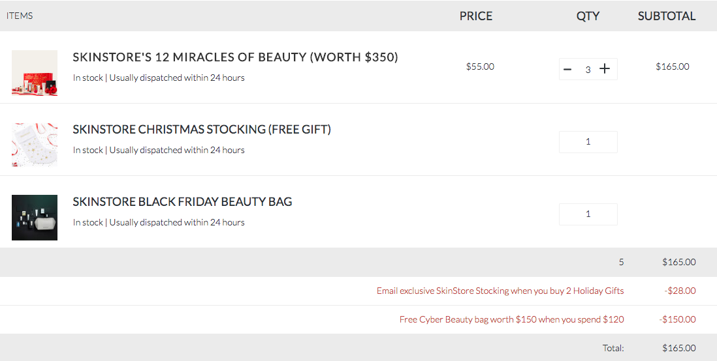This screenshot has width=717, height=361.
Task: Open SkinStore Christmas Stocking product title
Action: pyautogui.click(x=202, y=129)
